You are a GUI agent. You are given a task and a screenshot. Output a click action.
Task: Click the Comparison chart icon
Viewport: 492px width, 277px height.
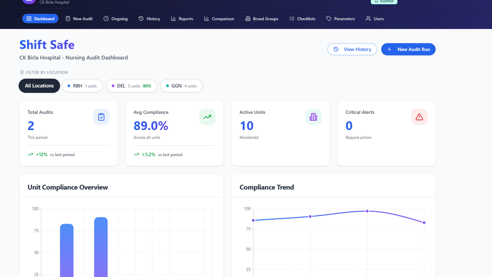pyautogui.click(x=207, y=18)
